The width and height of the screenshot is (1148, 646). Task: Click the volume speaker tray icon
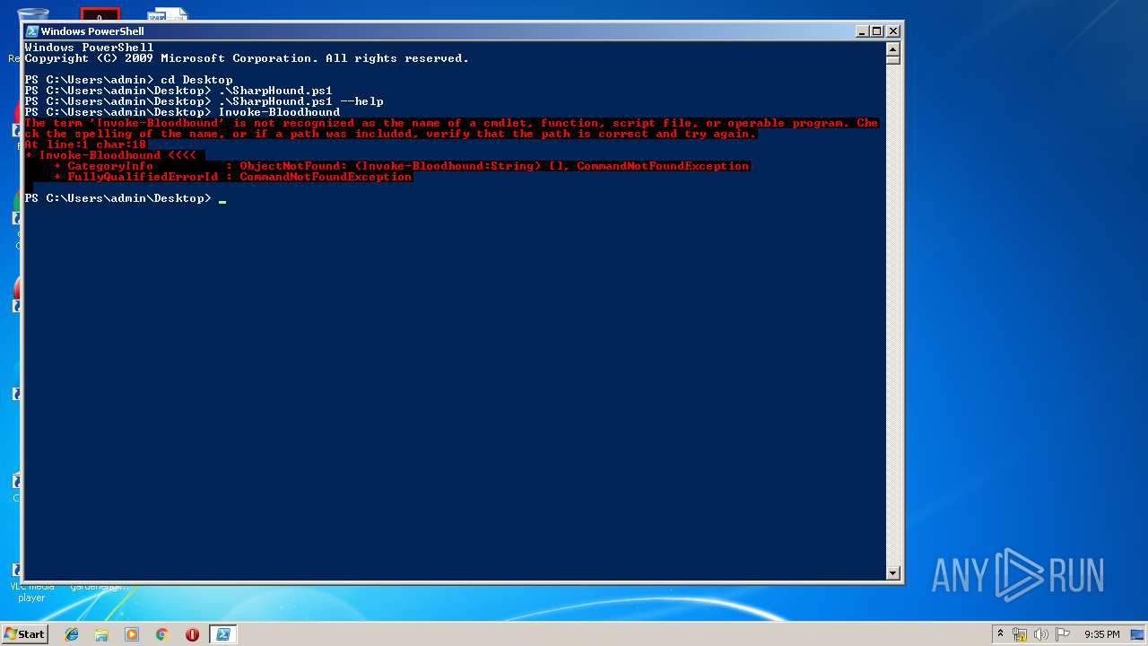tap(1041, 634)
